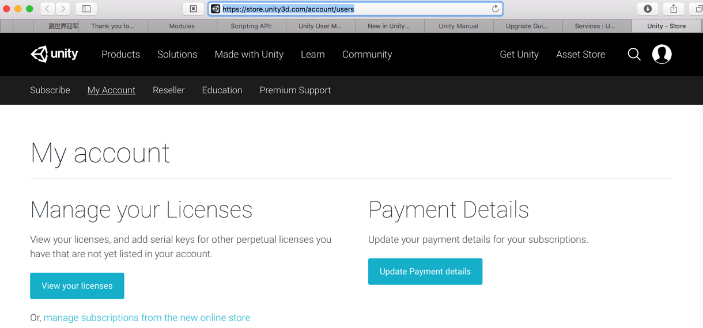Click the Unity logo in header
Image resolution: width=703 pixels, height=328 pixels.
(54, 54)
